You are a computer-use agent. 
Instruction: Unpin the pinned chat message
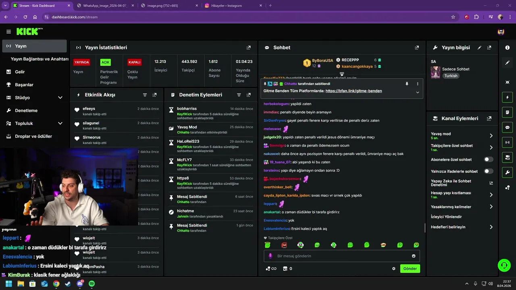tap(407, 84)
